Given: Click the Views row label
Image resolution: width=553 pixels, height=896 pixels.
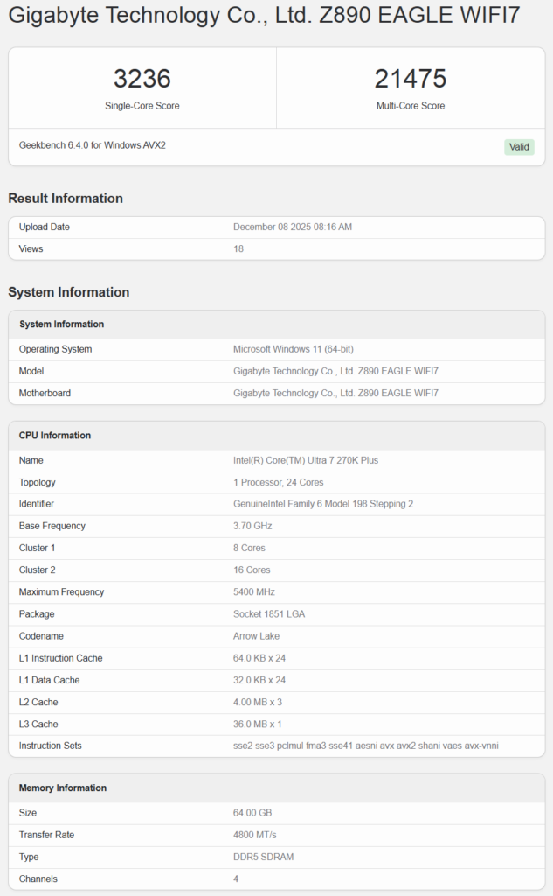Looking at the screenshot, I should [31, 249].
